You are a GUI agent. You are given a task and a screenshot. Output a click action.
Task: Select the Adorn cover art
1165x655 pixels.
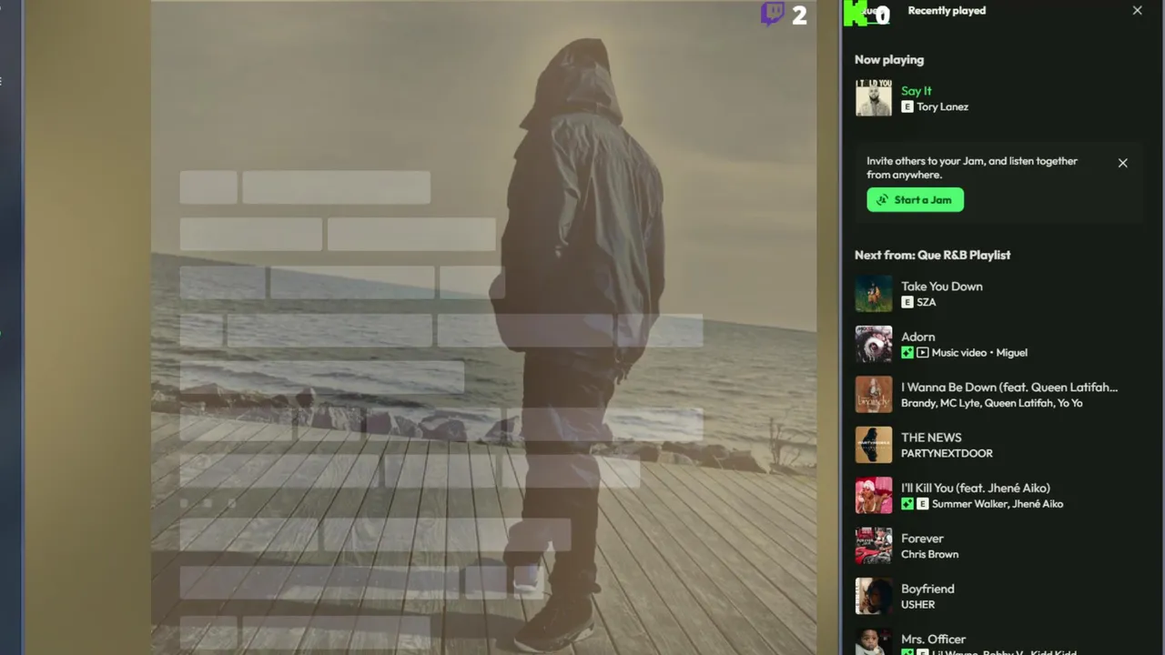[x=874, y=344]
